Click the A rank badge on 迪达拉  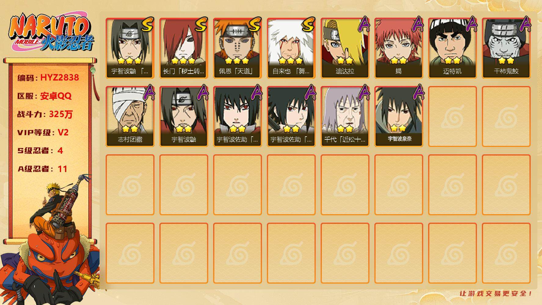tap(363, 24)
